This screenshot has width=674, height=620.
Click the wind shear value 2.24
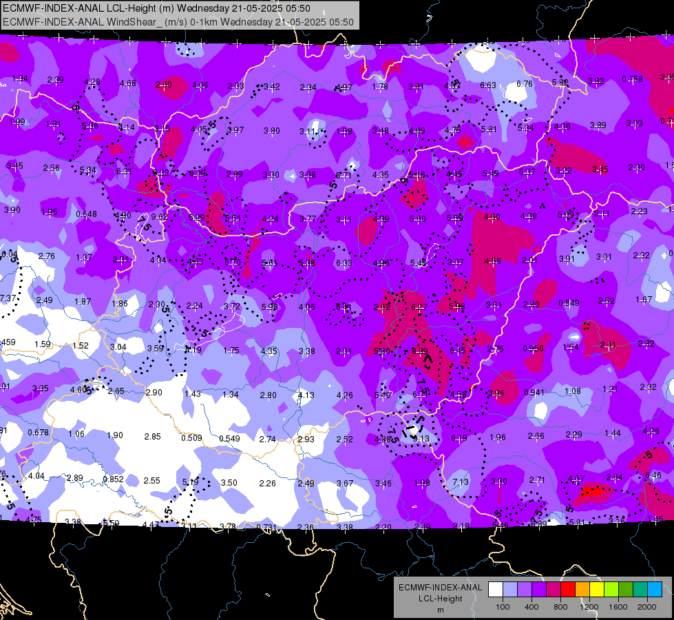(x=194, y=305)
